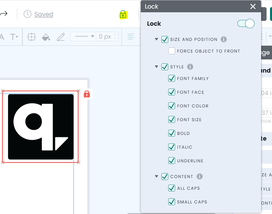Uncheck Italic lock

(x=172, y=147)
